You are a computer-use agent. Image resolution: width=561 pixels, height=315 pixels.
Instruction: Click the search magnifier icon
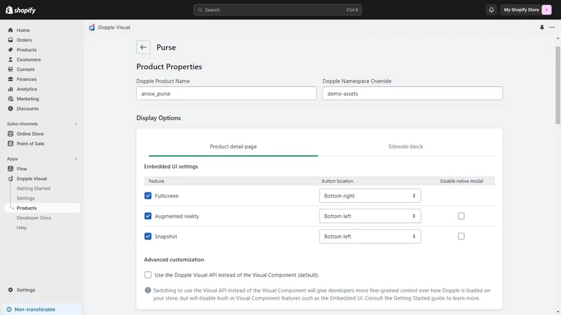point(200,10)
